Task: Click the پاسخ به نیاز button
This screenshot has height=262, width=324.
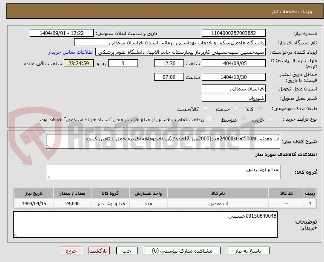Action: click(x=248, y=250)
